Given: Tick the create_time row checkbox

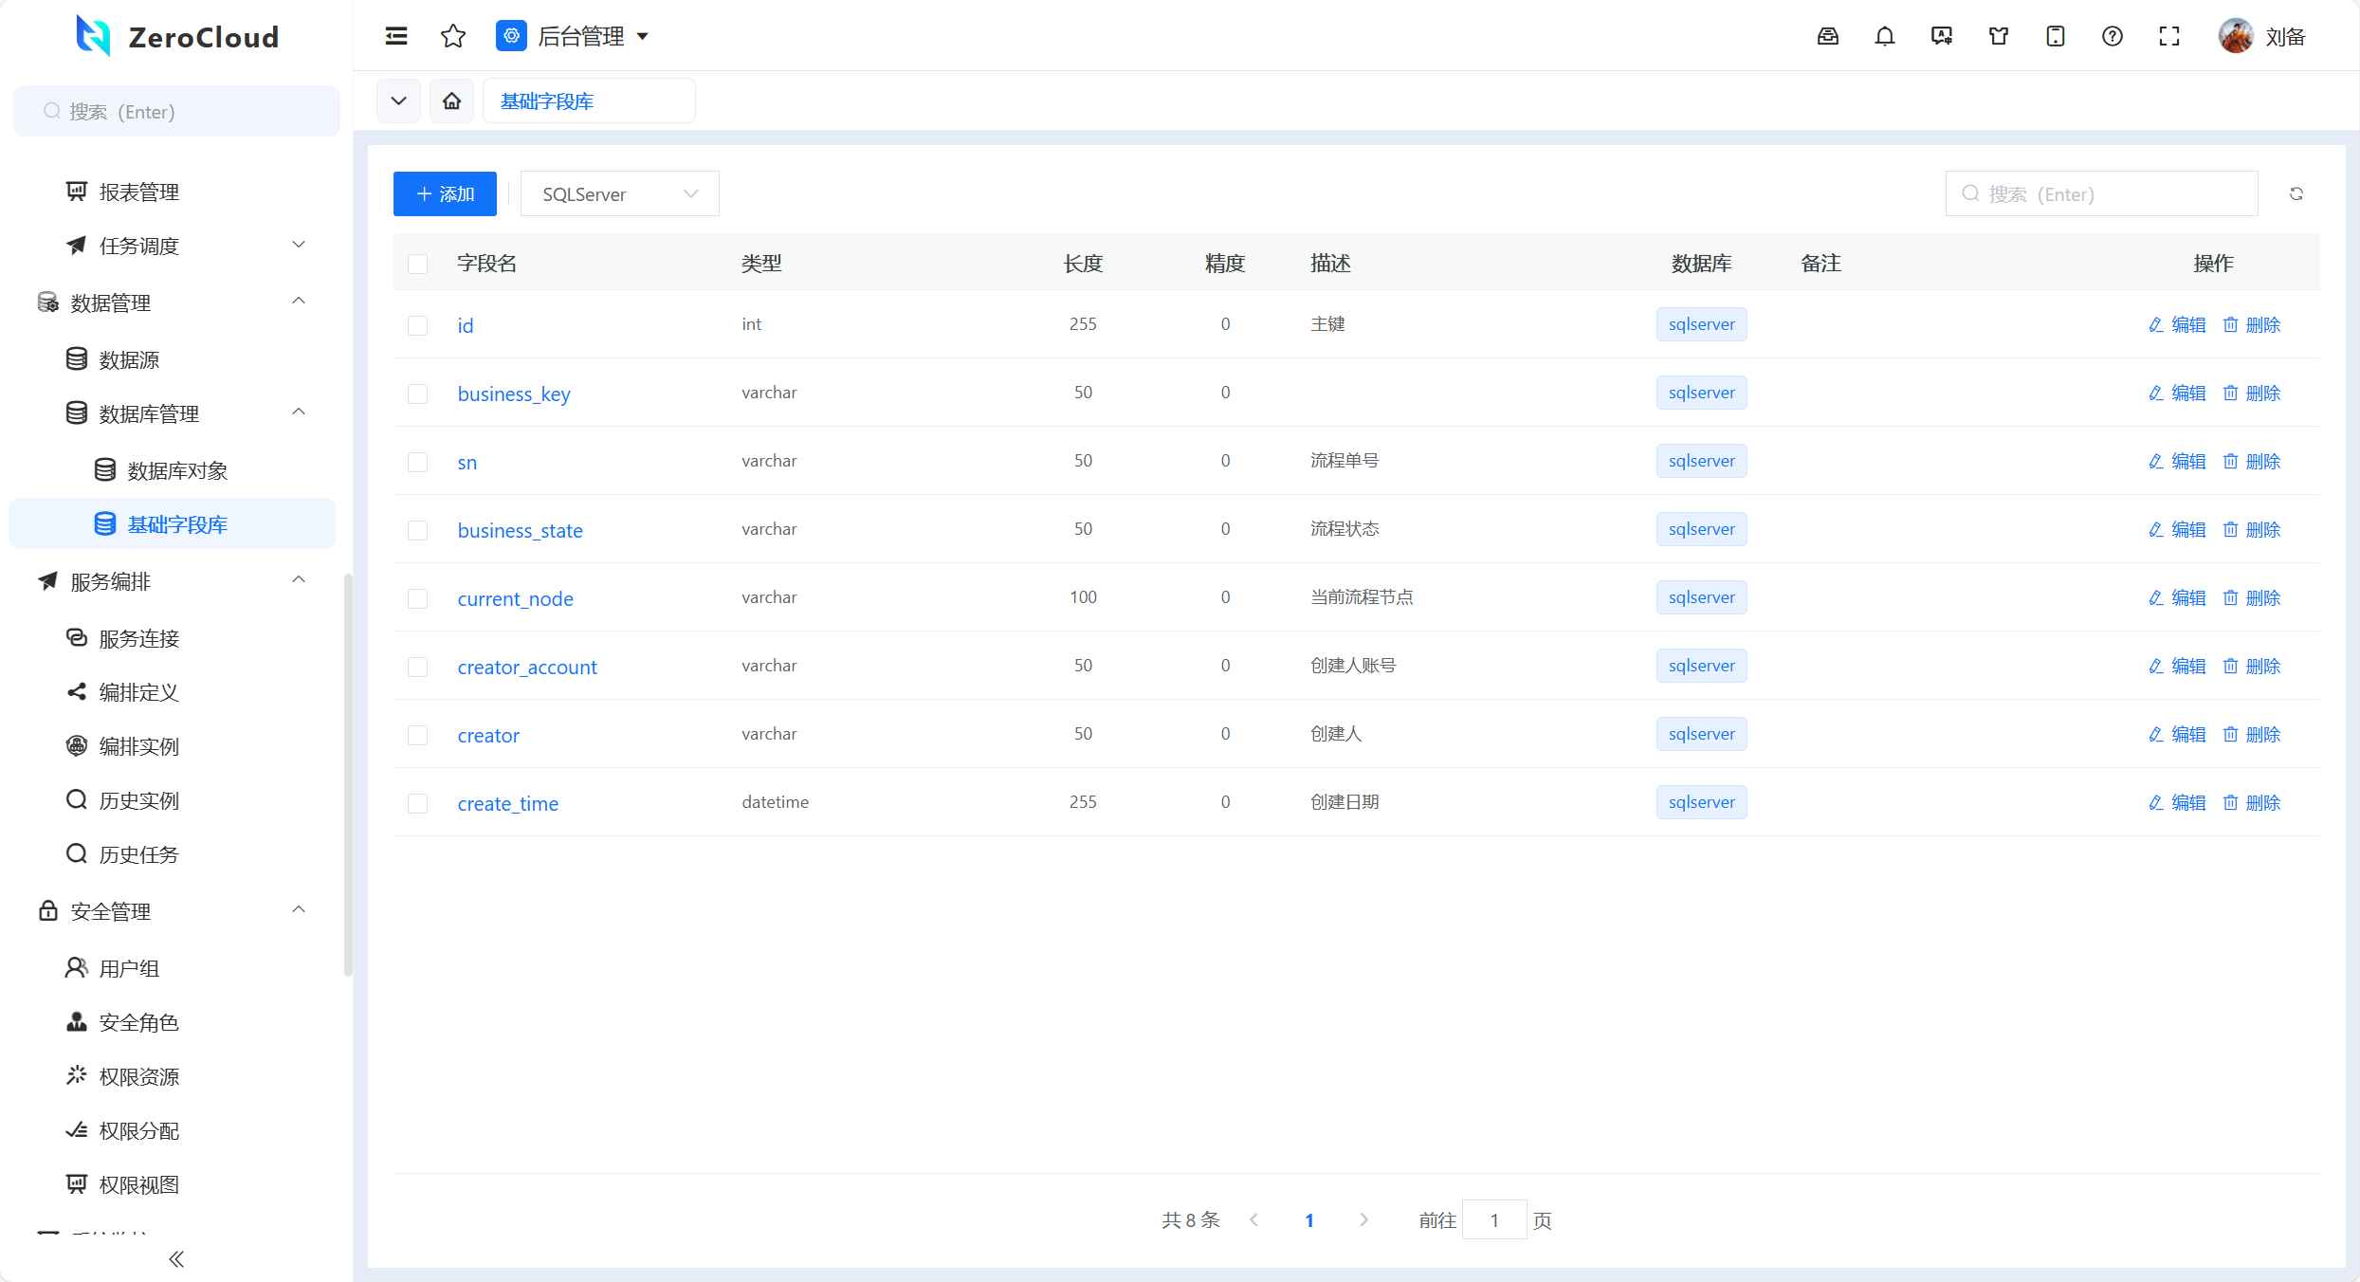Looking at the screenshot, I should pyautogui.click(x=418, y=803).
